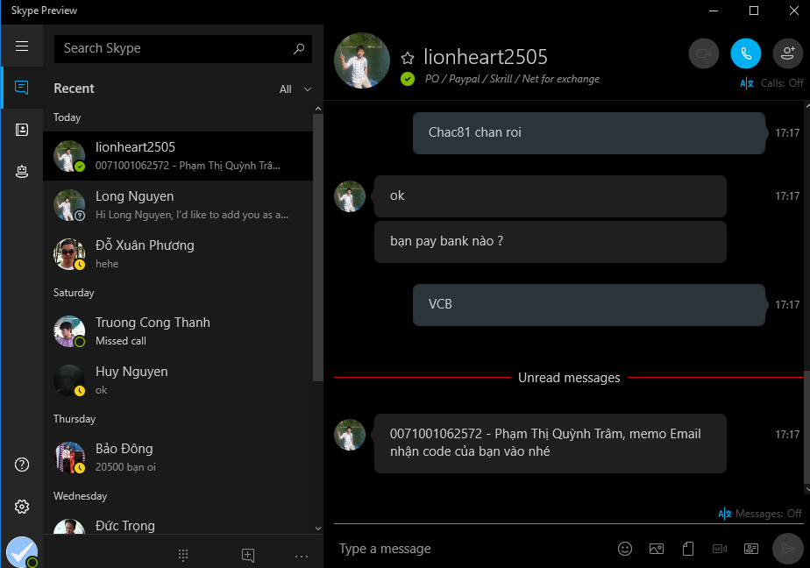810x568 pixels.
Task: Open conversation with lionheart2505
Action: coord(178,156)
